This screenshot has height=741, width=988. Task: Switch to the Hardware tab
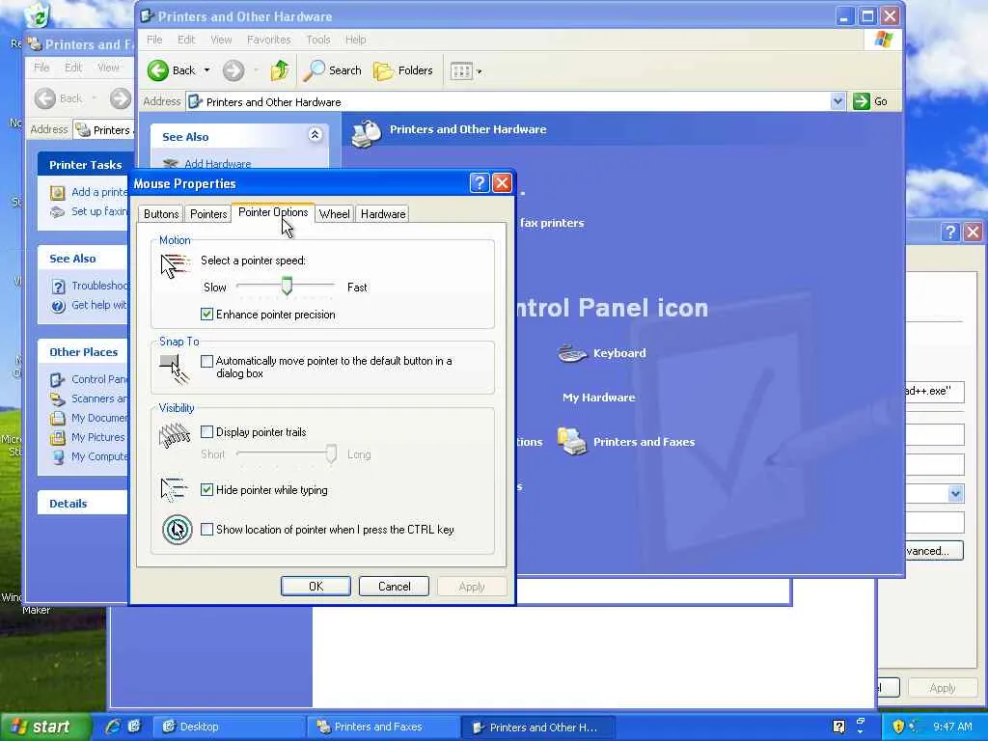[x=382, y=214]
